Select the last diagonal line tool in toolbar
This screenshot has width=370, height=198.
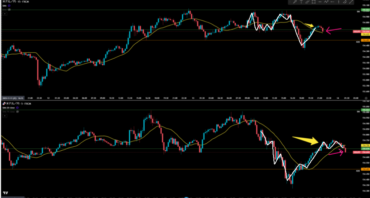click(x=351, y=2)
